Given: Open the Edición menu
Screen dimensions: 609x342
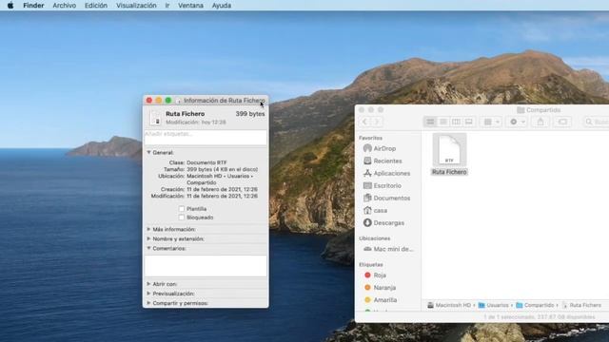Looking at the screenshot, I should click(96, 6).
